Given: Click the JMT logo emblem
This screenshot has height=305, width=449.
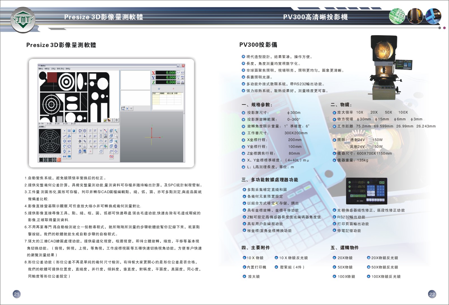Looking at the screenshot, I should click(x=23, y=20).
